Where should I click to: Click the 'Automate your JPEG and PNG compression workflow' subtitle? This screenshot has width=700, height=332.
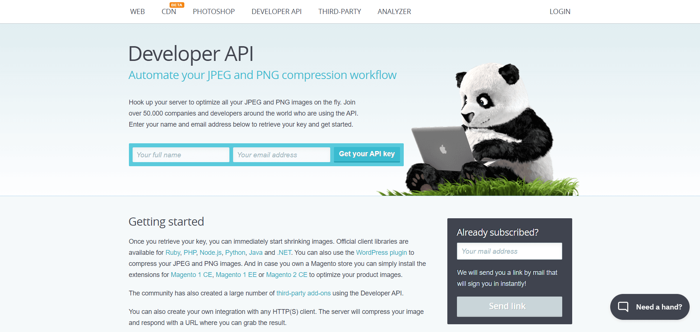(263, 75)
